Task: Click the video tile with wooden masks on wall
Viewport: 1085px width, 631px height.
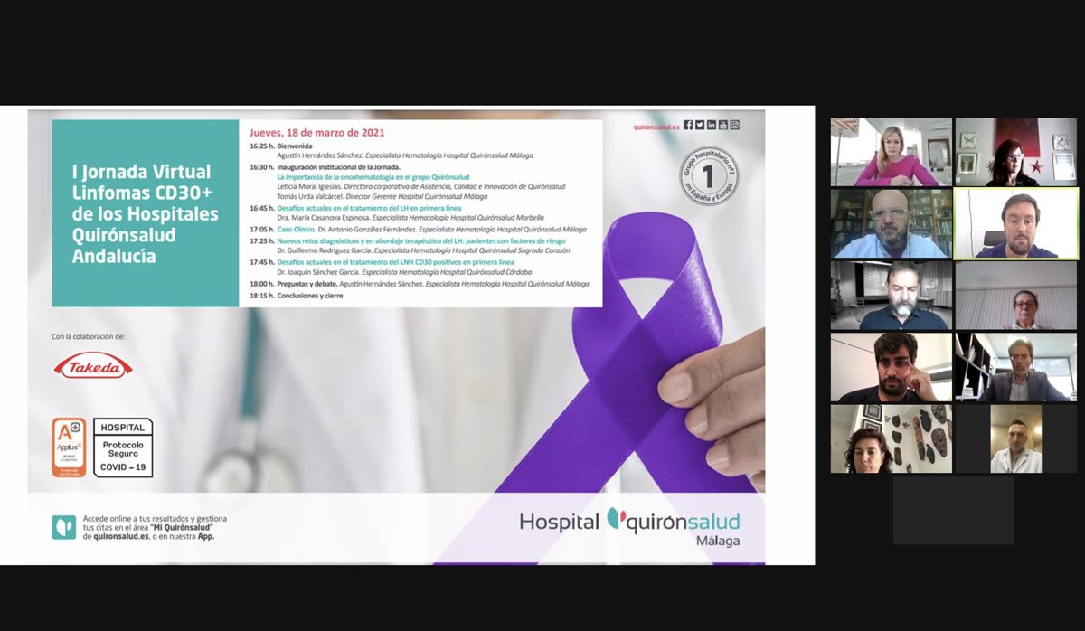Action: tap(891, 438)
